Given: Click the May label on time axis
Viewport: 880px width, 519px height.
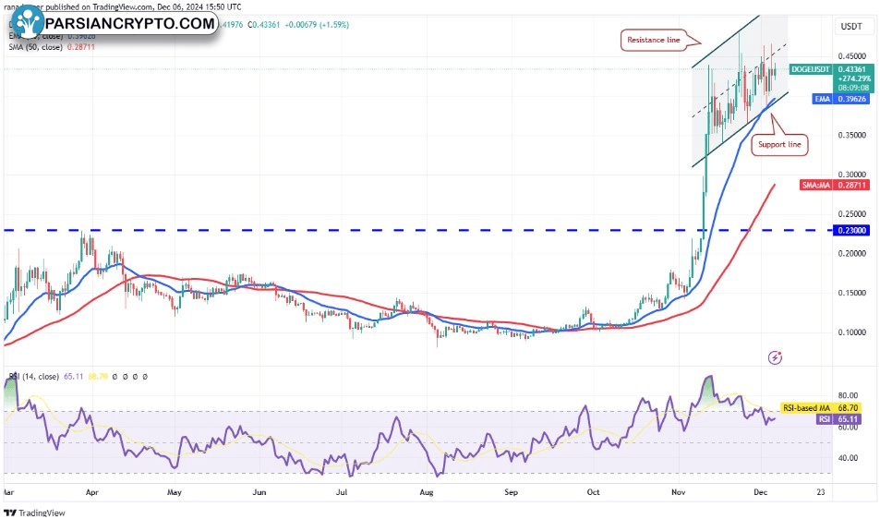Looking at the screenshot, I should (x=175, y=492).
